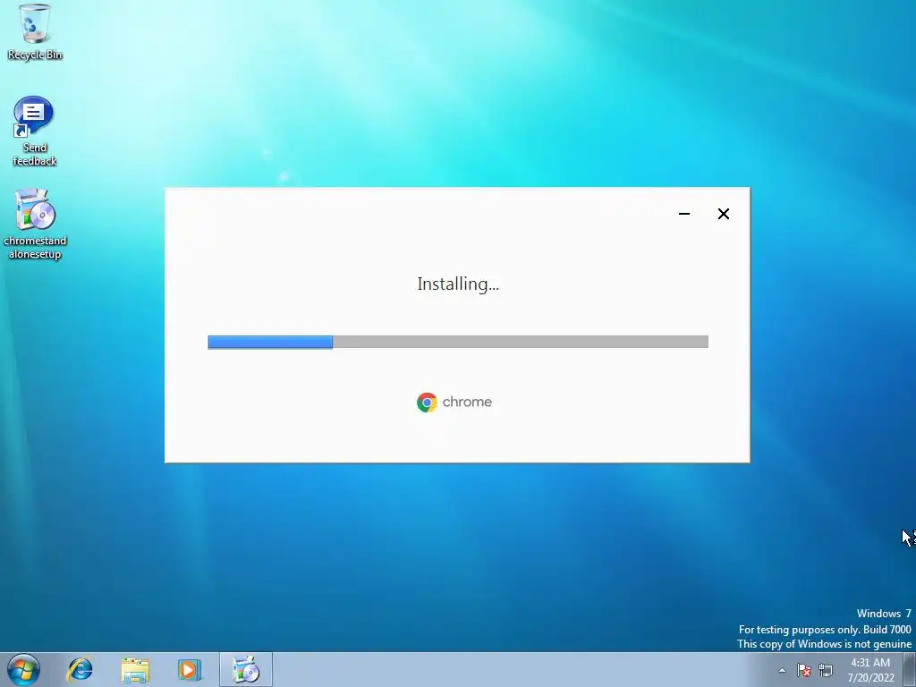Close the Chrome installer window
This screenshot has width=916, height=687.
723,214
